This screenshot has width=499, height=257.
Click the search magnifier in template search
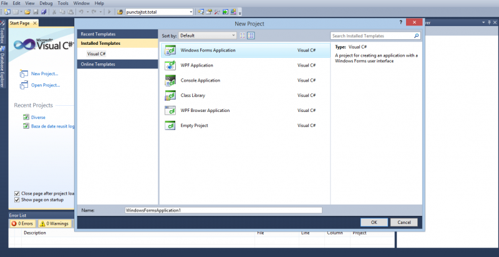[417, 36]
